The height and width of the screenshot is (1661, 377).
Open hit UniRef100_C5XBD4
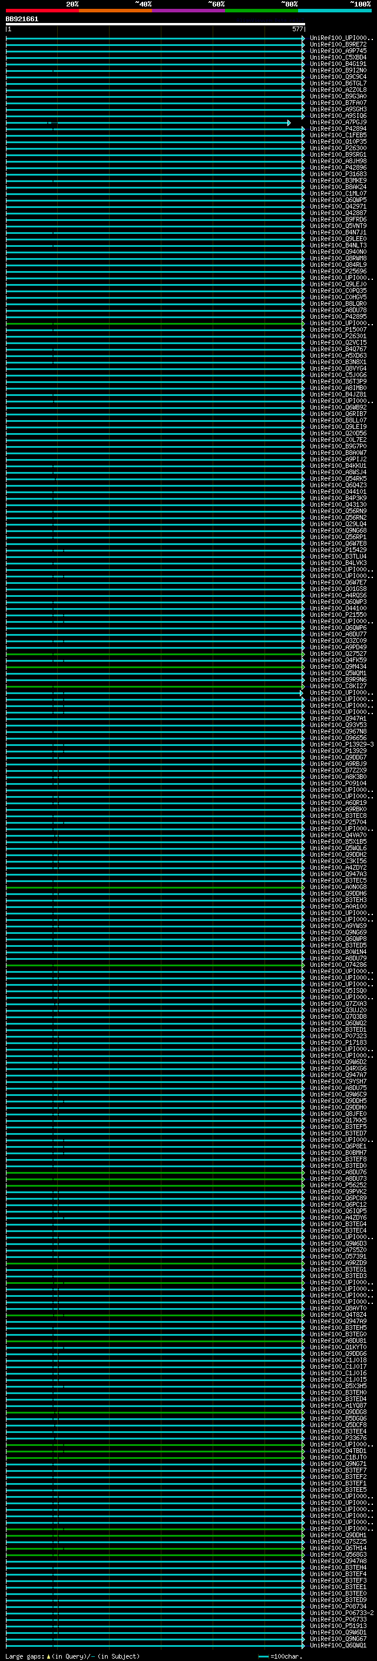click(338, 57)
